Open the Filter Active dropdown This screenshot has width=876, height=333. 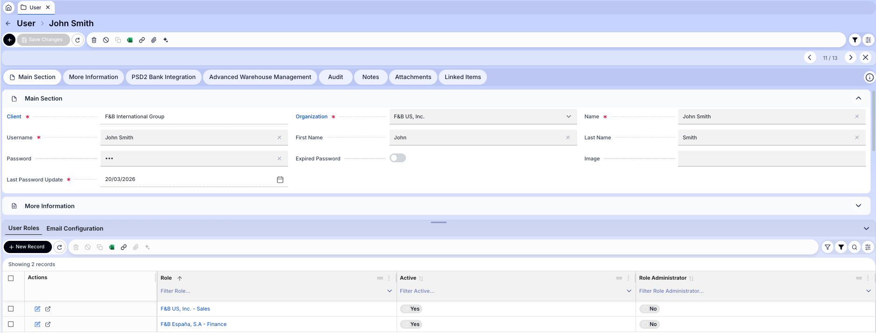coord(629,291)
